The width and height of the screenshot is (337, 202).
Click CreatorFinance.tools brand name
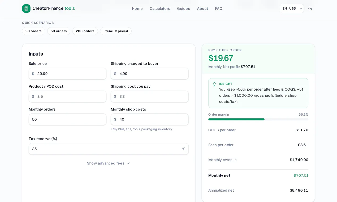54,8
